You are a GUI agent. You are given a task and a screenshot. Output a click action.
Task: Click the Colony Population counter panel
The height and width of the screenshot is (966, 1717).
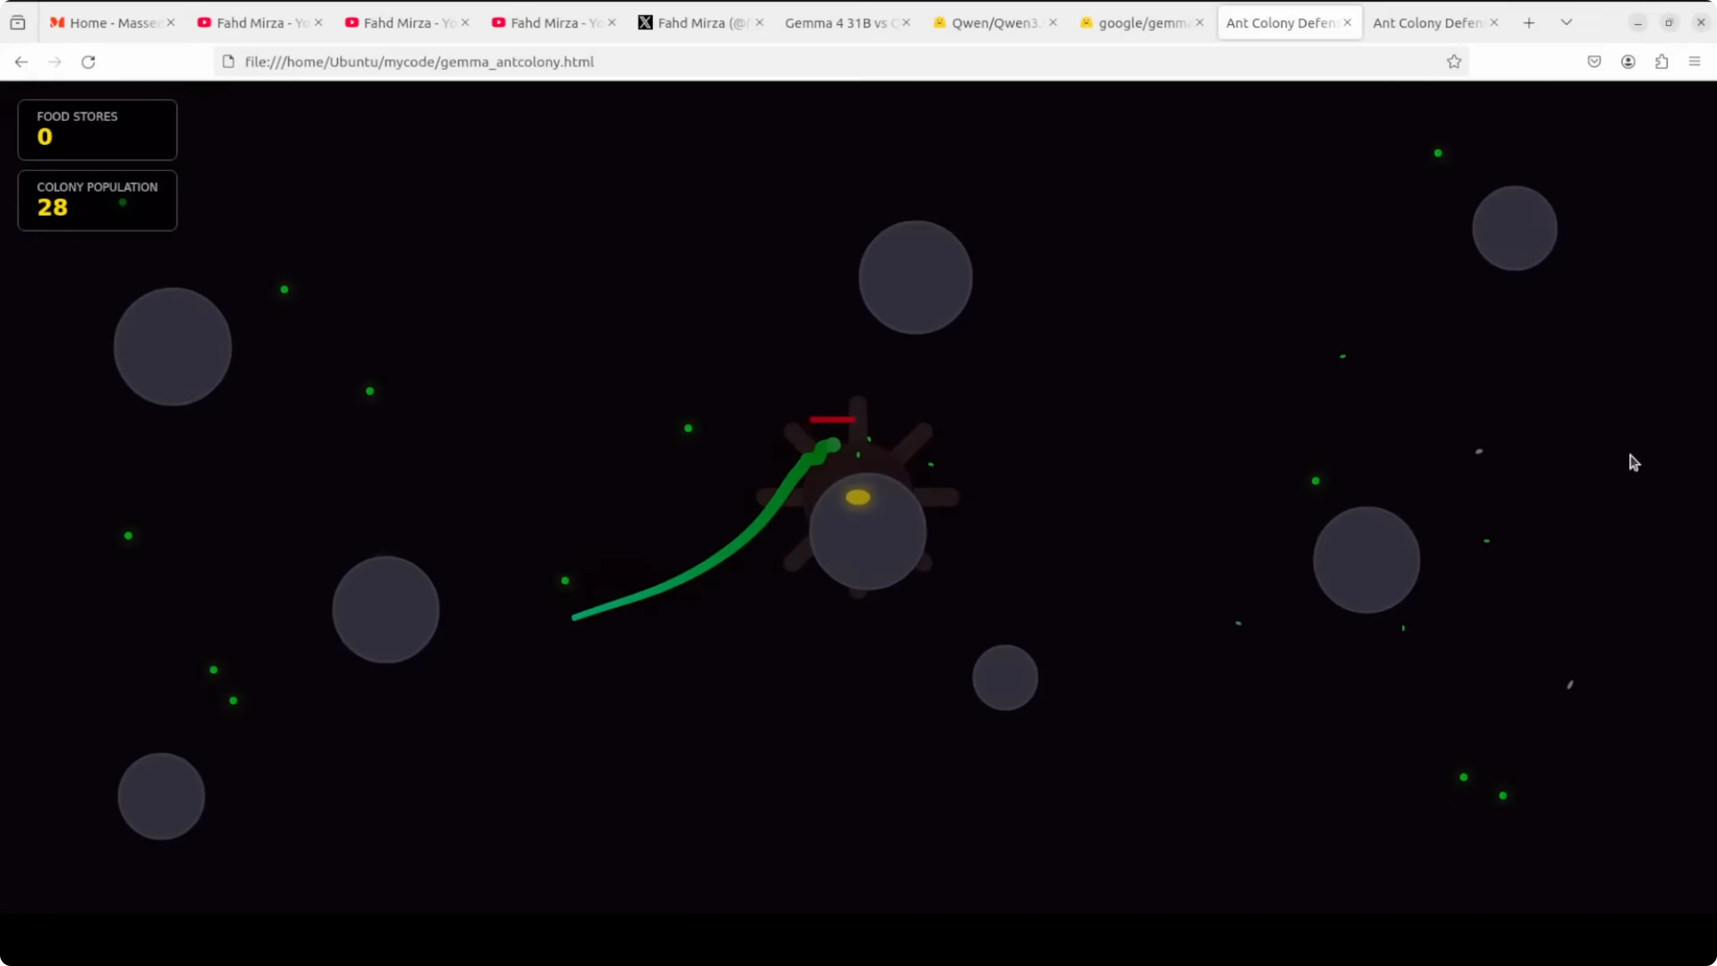click(x=98, y=201)
